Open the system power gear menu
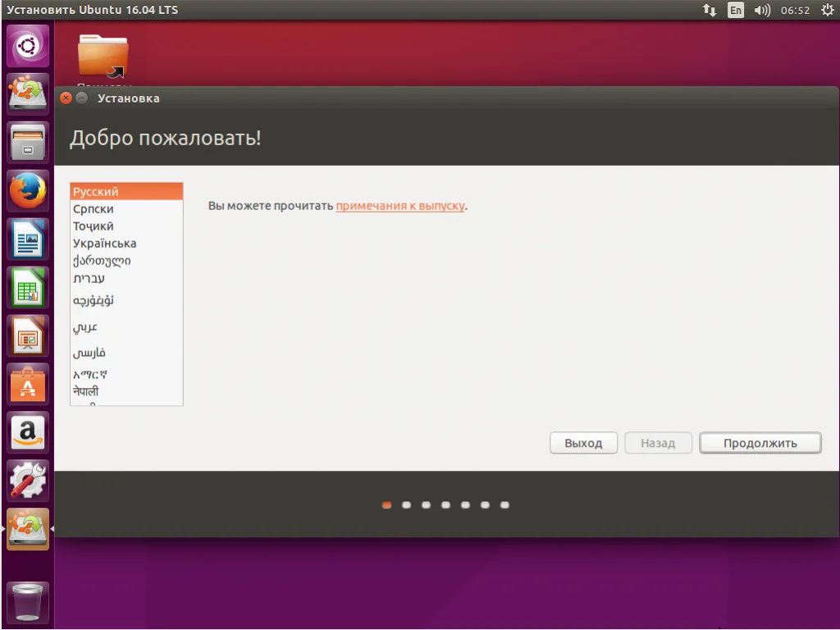 (x=827, y=10)
